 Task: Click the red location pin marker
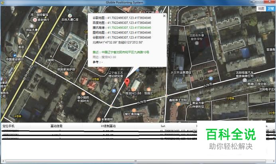[127, 82]
